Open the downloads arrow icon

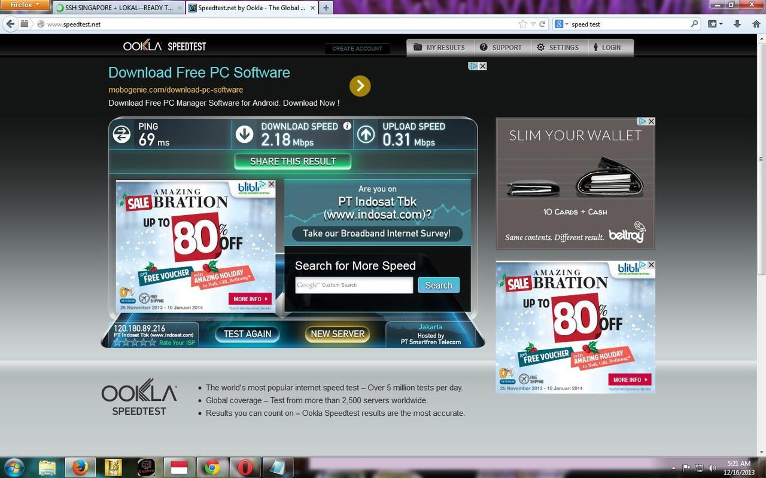(x=737, y=24)
